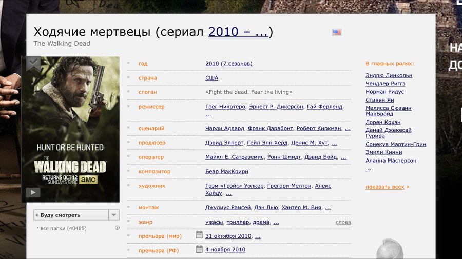This screenshot has width=462, height=259.
Task: Open the все папки (40485) link
Action: click(63, 228)
